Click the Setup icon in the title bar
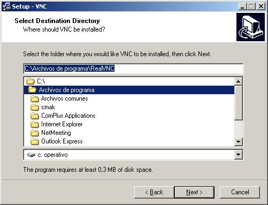This screenshot has height=205, width=268. [x=6, y=6]
